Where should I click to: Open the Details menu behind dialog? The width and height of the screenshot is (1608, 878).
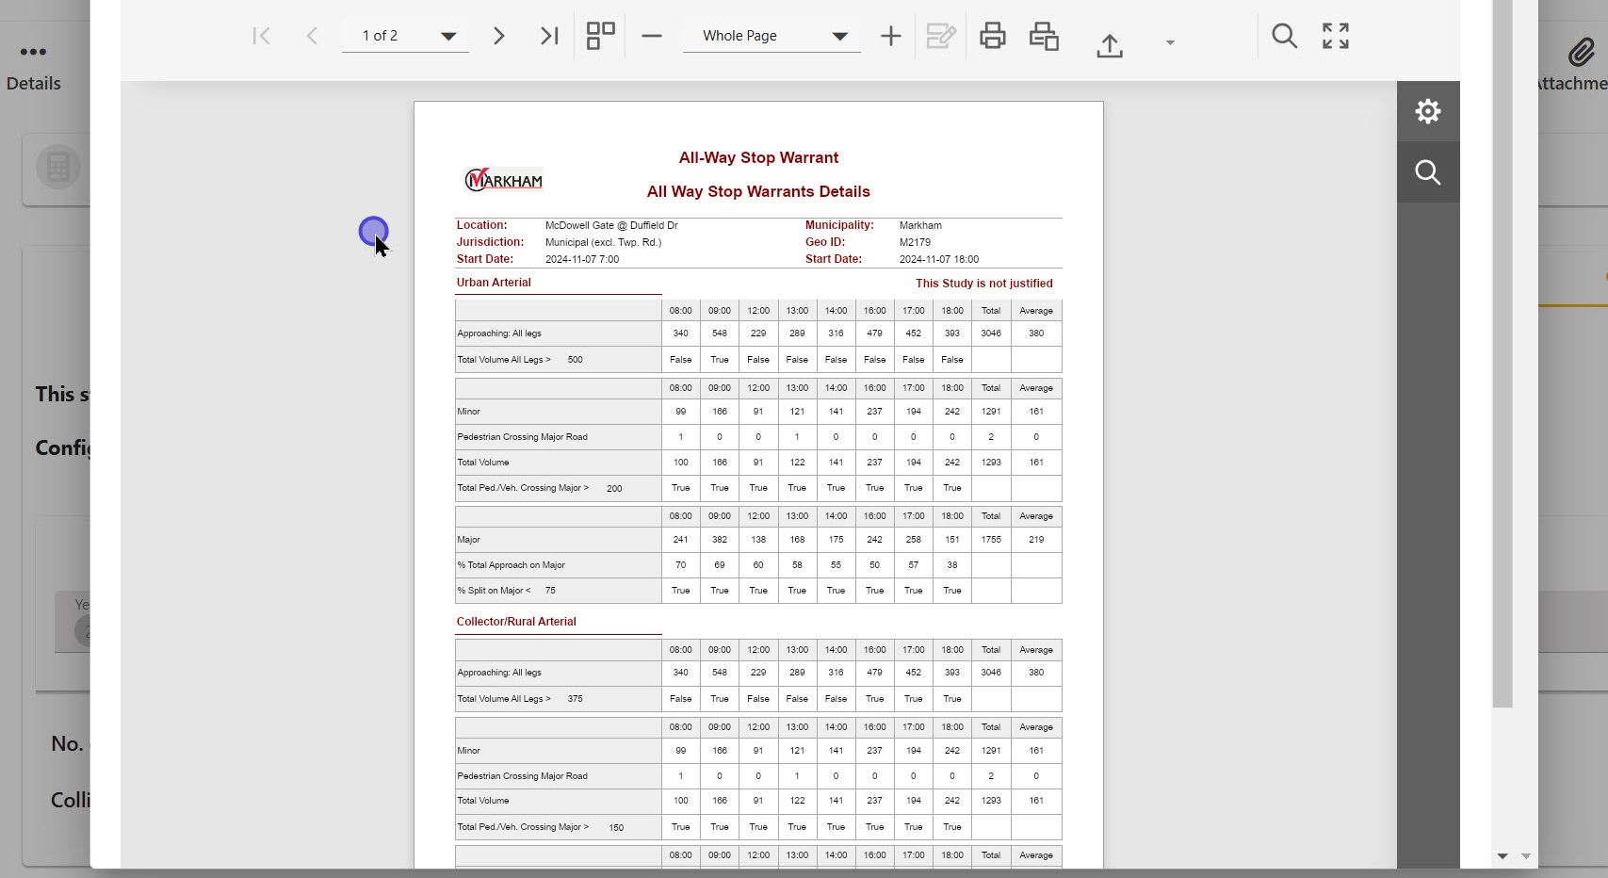click(33, 66)
